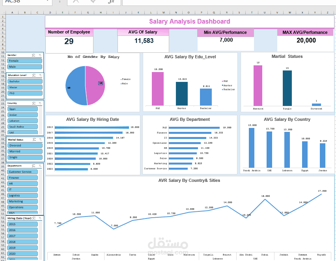
Task: Click the blue Male slice of the pie chart
Action: 75,85
